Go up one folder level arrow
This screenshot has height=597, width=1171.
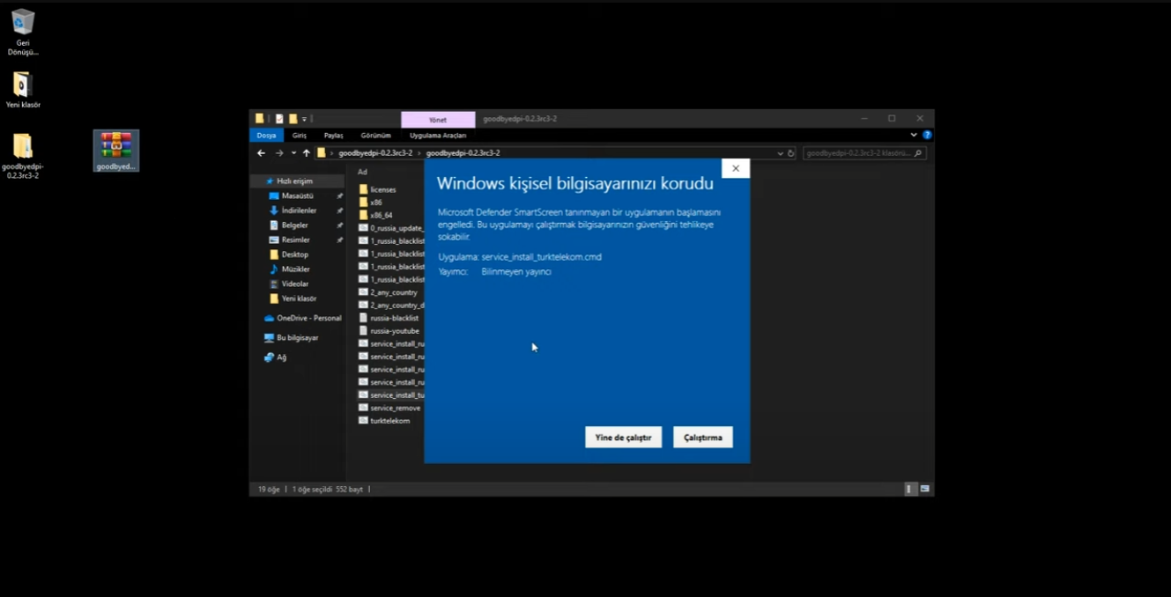pos(307,153)
